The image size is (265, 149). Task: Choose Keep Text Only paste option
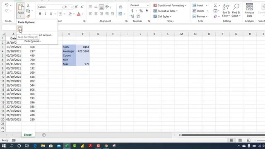point(20,29)
